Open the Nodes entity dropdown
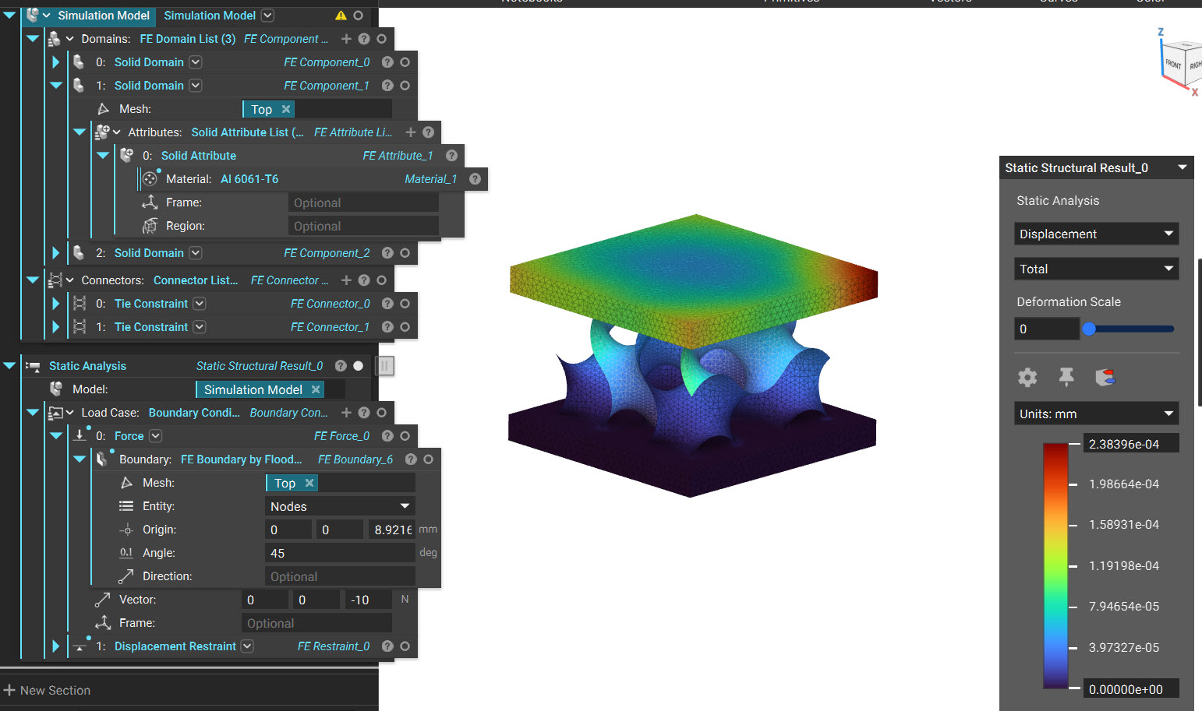 pyautogui.click(x=340, y=505)
